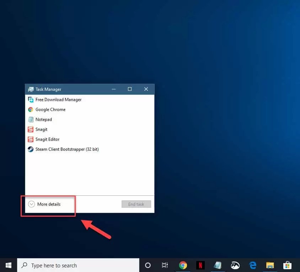Click the Snagit icon in the list

[x=31, y=129]
